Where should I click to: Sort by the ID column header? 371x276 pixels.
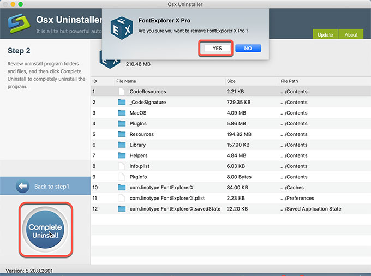103,81
